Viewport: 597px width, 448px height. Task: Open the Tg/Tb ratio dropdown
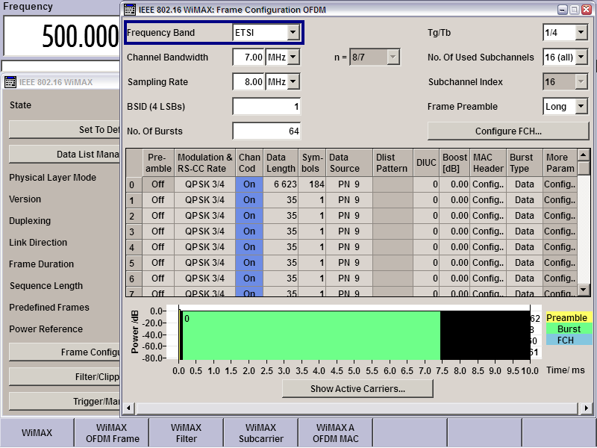[581, 33]
